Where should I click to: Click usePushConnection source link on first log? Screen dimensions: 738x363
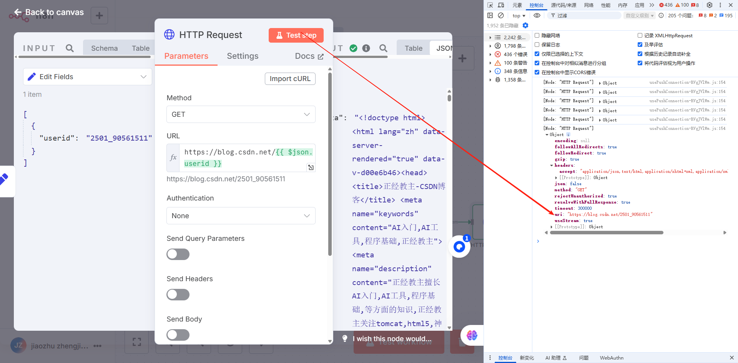click(687, 82)
